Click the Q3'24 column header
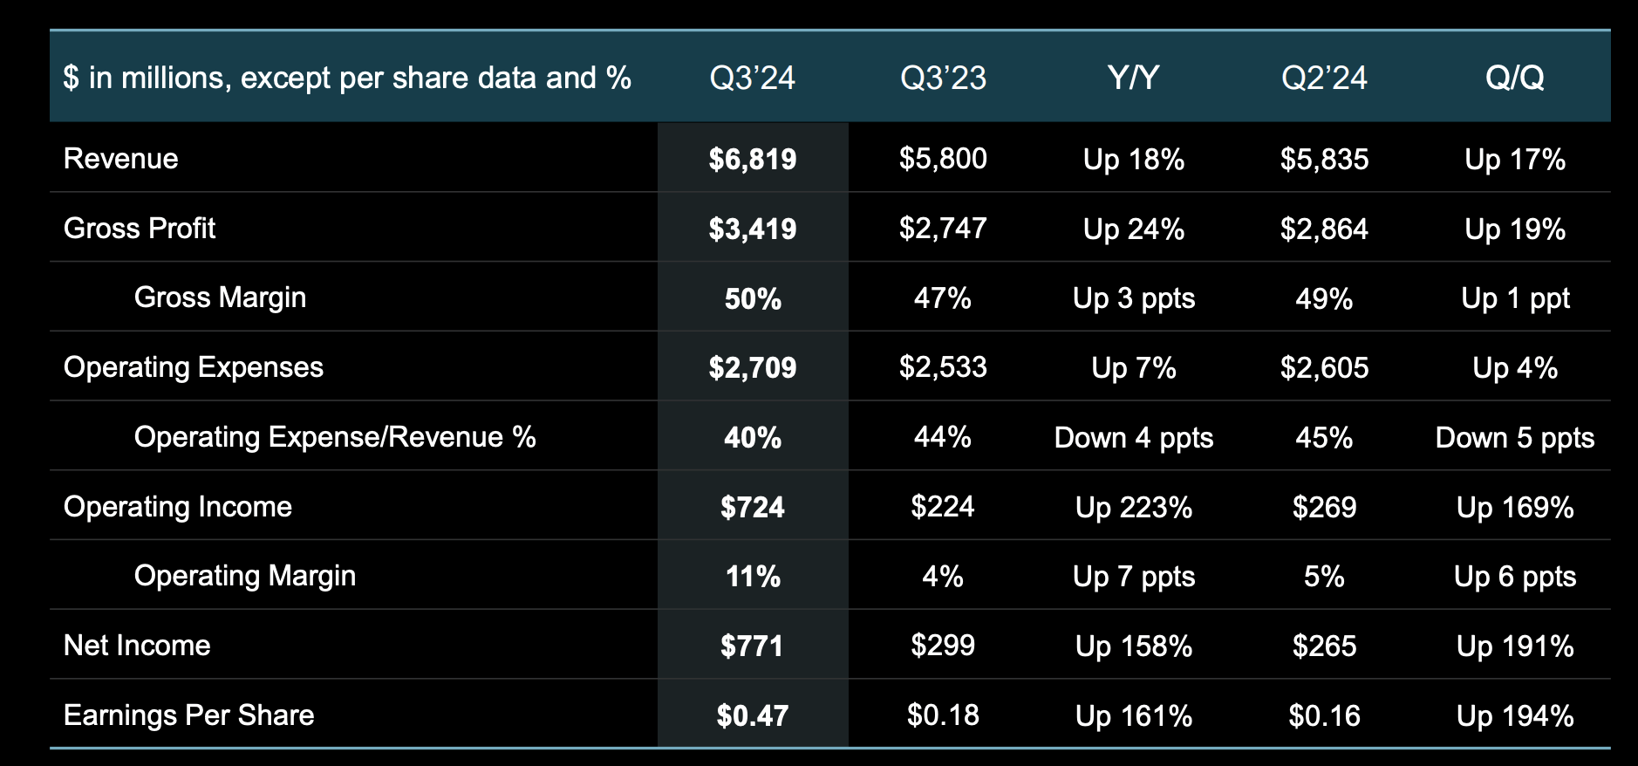This screenshot has height=766, width=1638. click(752, 78)
